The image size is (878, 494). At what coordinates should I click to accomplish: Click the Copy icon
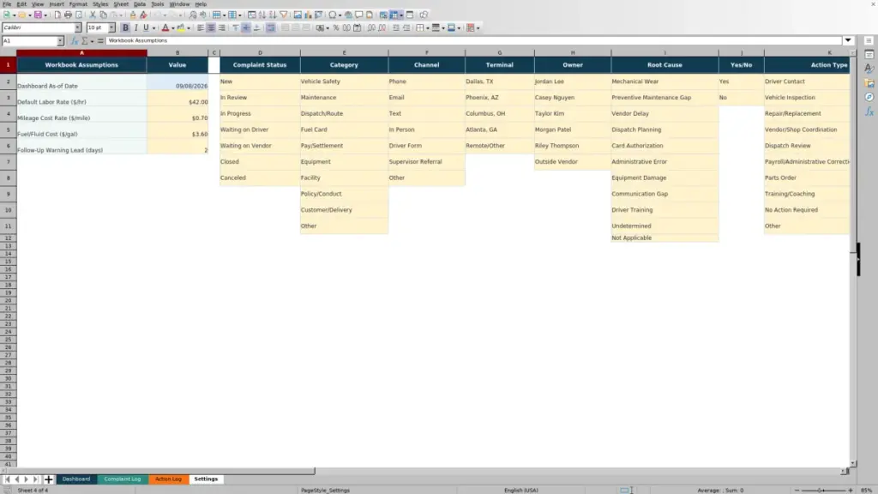[x=103, y=15]
